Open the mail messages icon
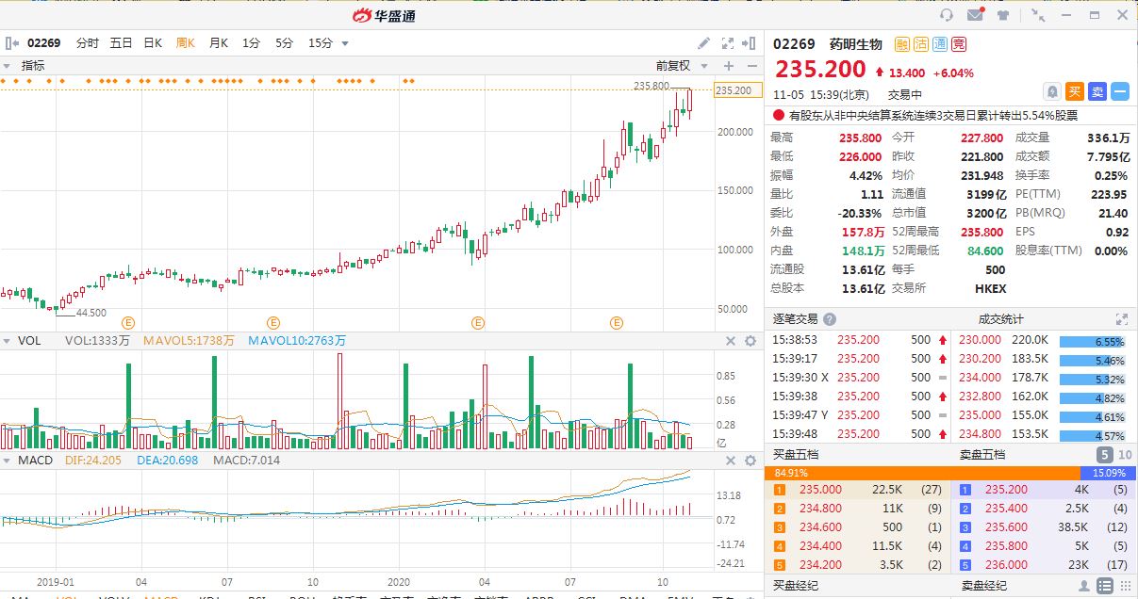Image resolution: width=1138 pixels, height=599 pixels. point(976,15)
